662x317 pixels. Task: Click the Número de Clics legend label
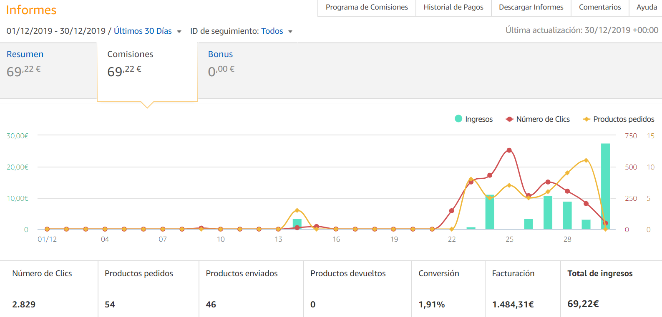pyautogui.click(x=543, y=119)
